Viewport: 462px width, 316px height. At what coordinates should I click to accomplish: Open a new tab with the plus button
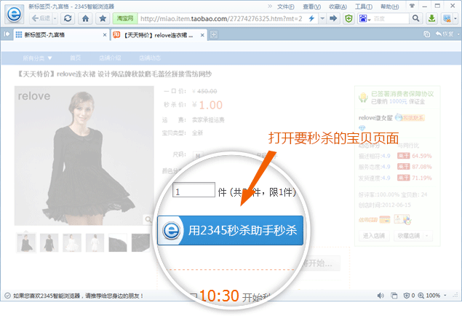[x=214, y=35]
